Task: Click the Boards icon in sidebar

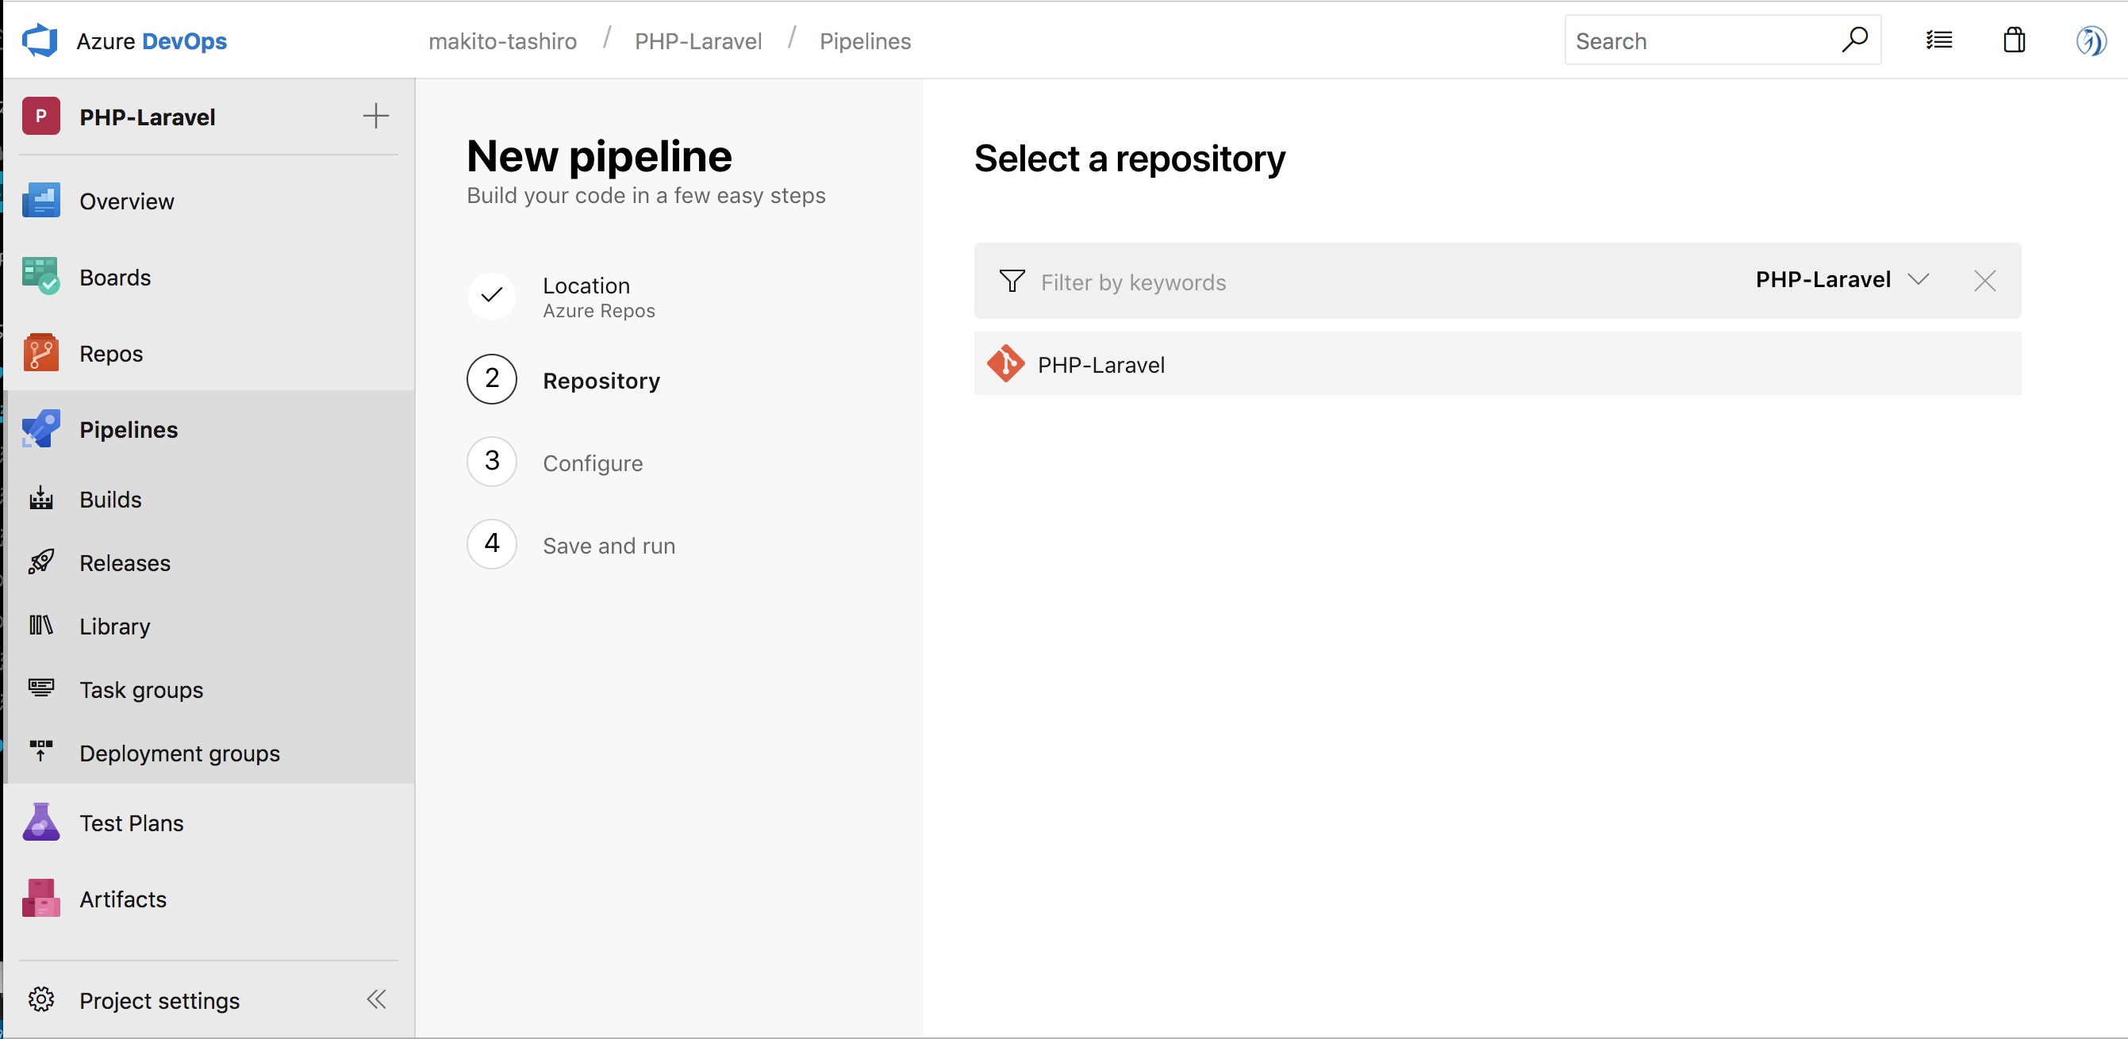Action: [x=40, y=277]
